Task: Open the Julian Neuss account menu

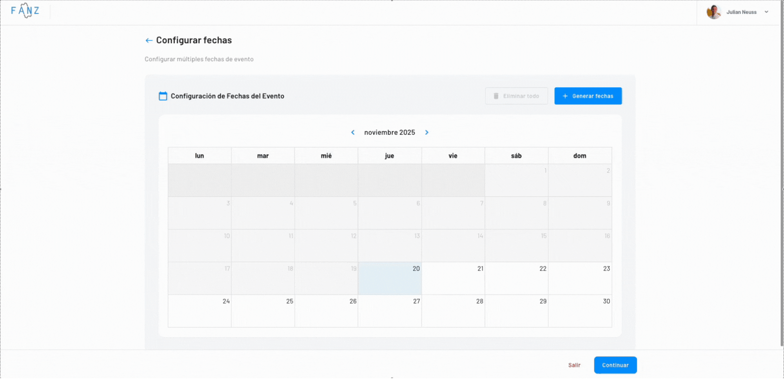Action: point(741,12)
